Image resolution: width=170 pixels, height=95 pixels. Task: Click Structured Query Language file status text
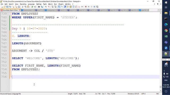click(x=10, y=94)
